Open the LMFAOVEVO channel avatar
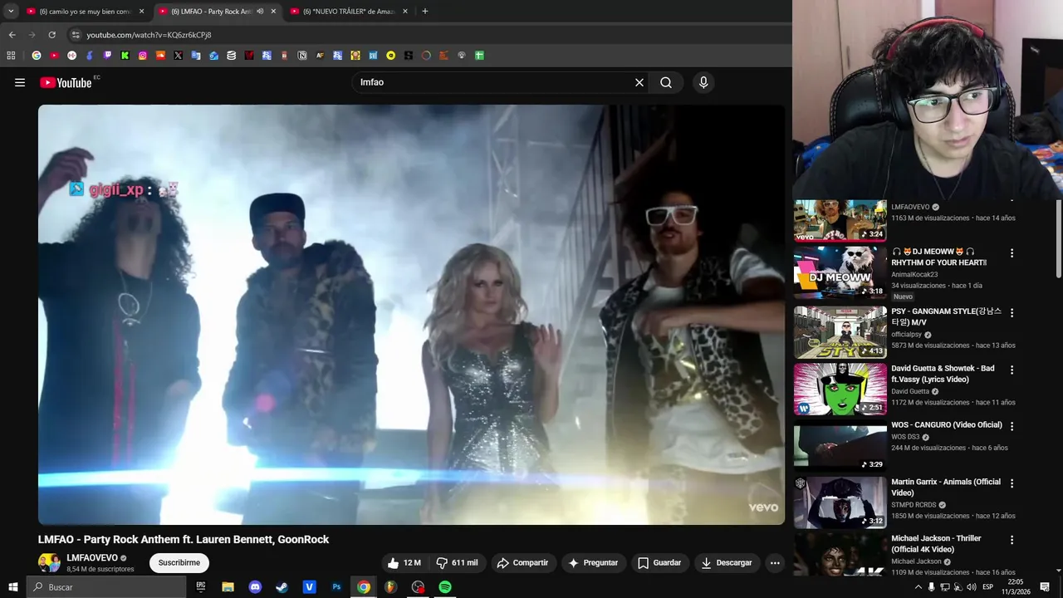The height and width of the screenshot is (598, 1063). coord(49,562)
